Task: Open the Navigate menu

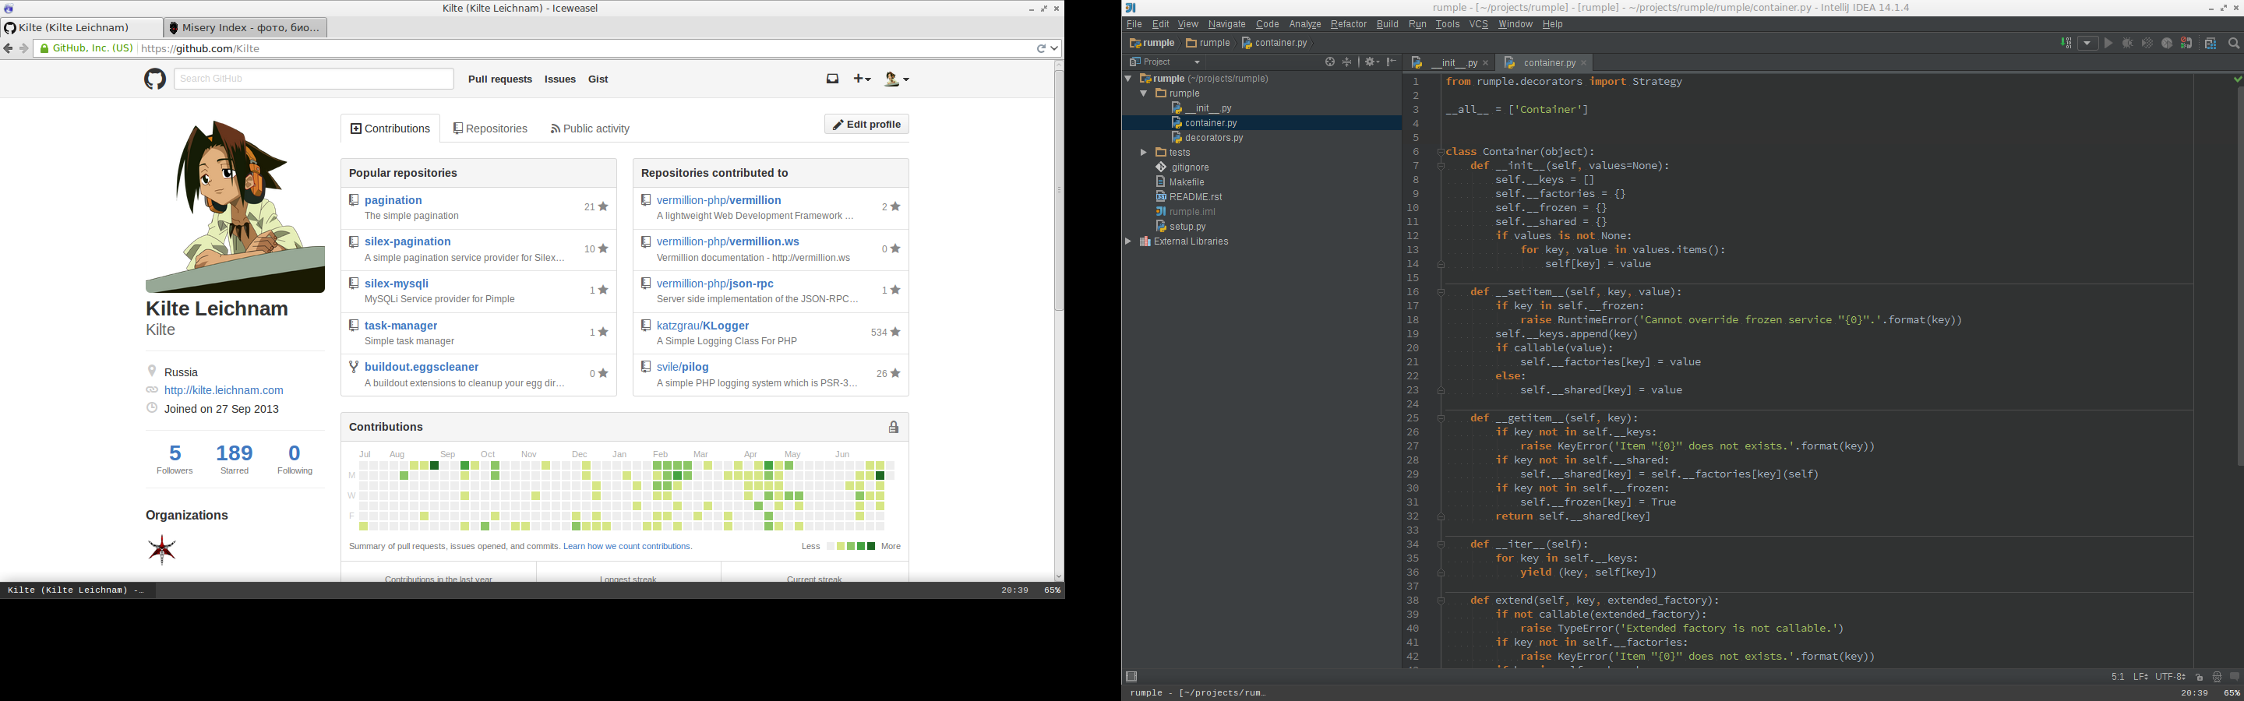Action: (x=1226, y=24)
